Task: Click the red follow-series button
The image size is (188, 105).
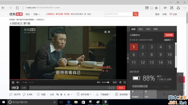Action: [x=169, y=35]
